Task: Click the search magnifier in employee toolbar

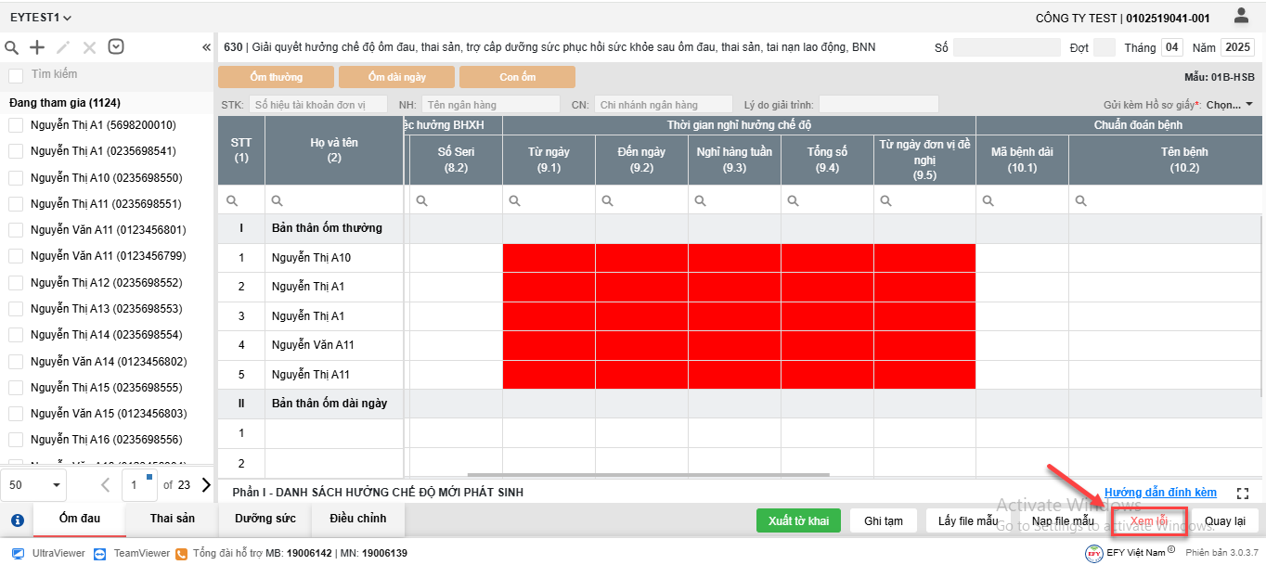Action: [12, 47]
